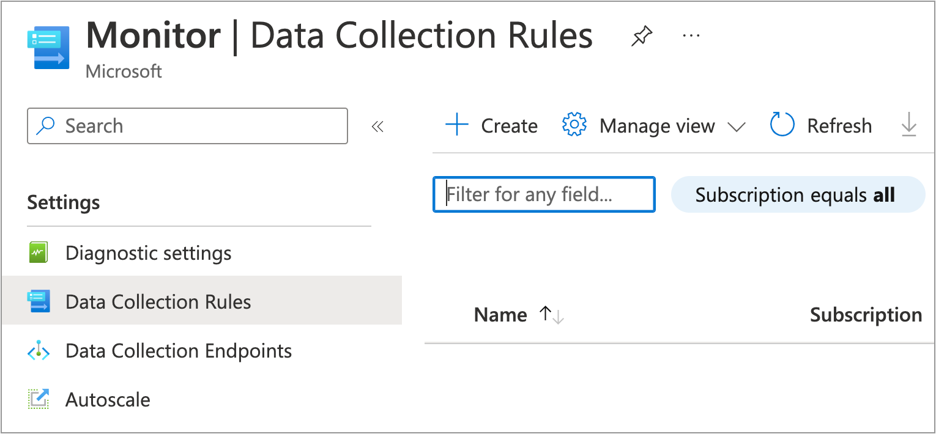Click the plus icon next to Create
936x434 pixels.
[456, 126]
